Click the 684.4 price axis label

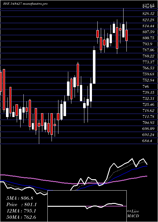click(147, 140)
